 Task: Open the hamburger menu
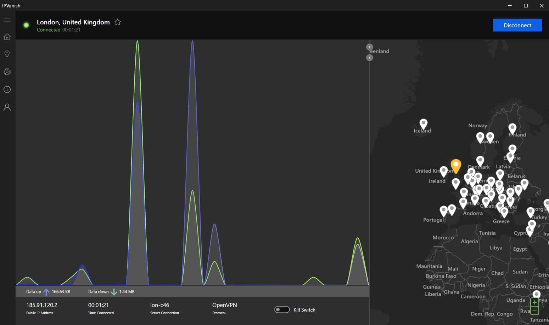coord(7,20)
